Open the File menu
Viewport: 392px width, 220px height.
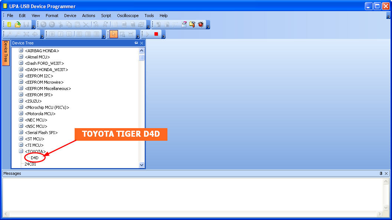coord(10,16)
